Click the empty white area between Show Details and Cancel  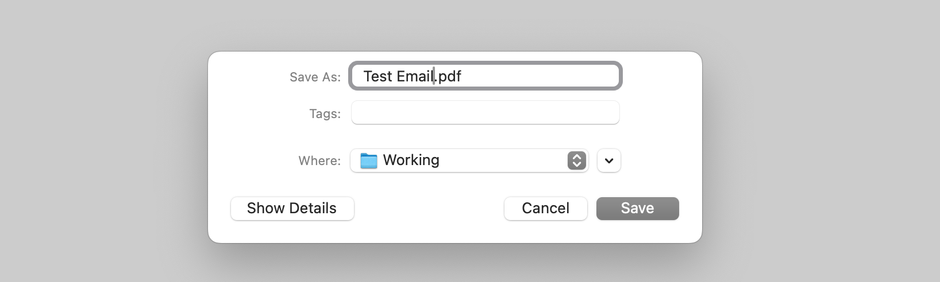[429, 208]
